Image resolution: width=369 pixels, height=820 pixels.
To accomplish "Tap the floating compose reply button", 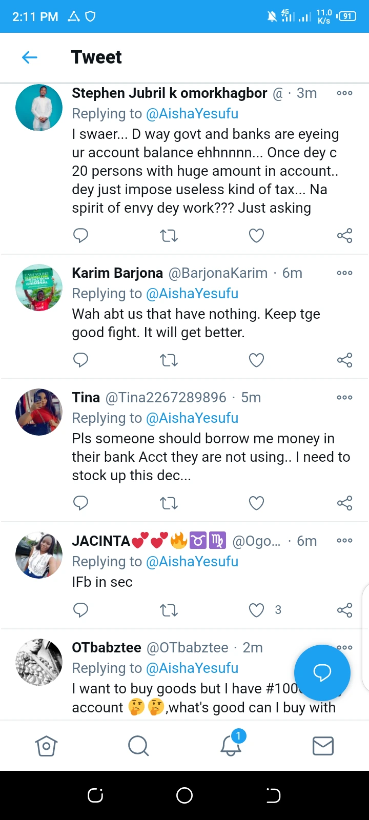I will click(322, 672).
